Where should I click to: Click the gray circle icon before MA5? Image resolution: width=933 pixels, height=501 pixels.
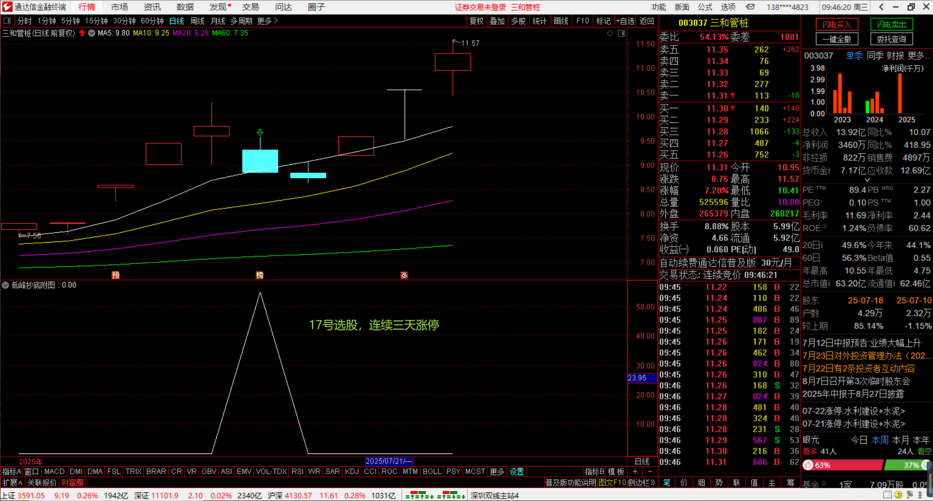click(x=91, y=33)
